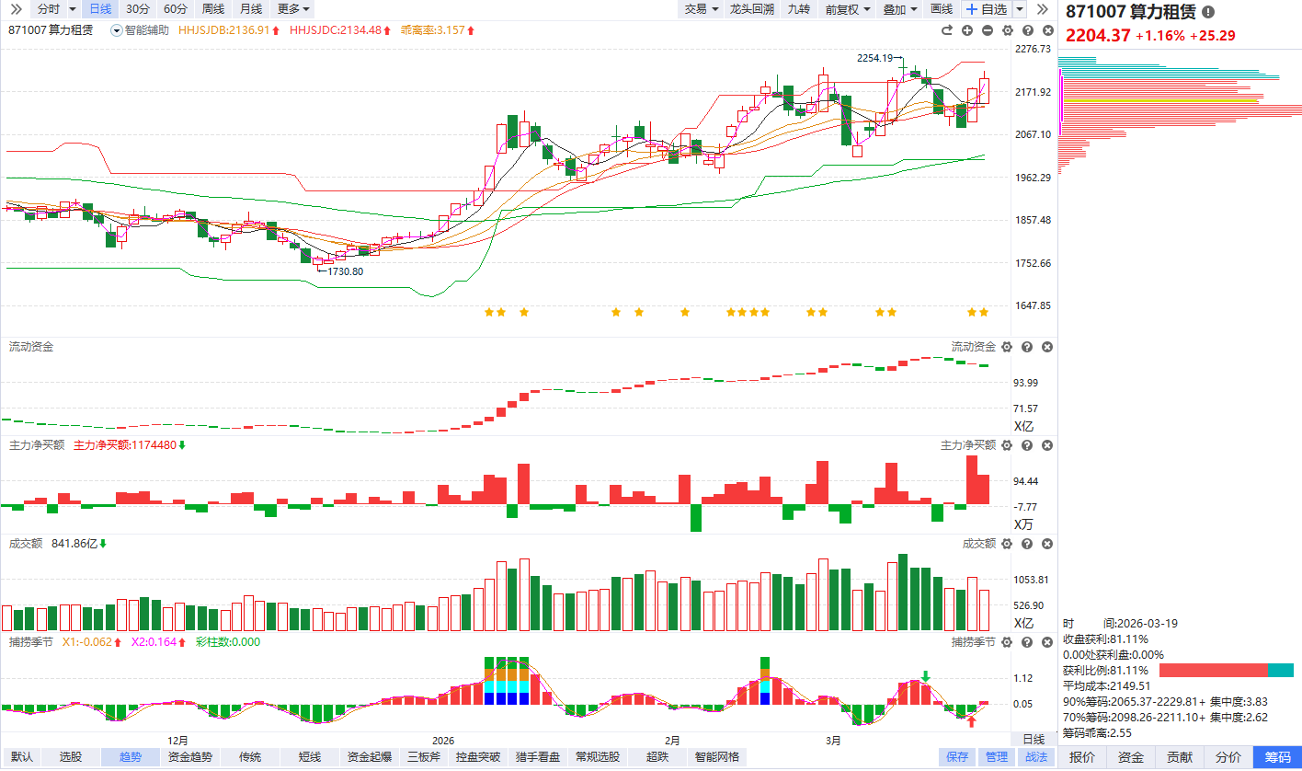The height and width of the screenshot is (771, 1302).
Task: Click the plus zoom icon on main chart
Action: (967, 30)
